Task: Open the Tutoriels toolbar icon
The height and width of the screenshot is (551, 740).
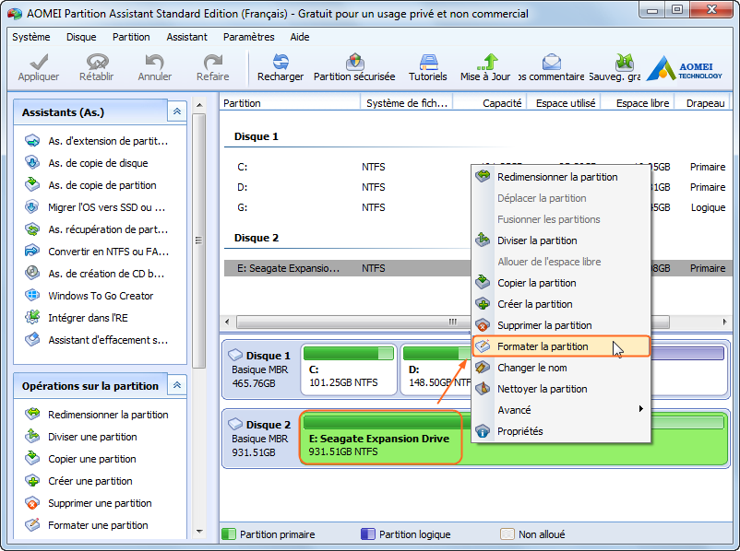Action: [x=428, y=62]
